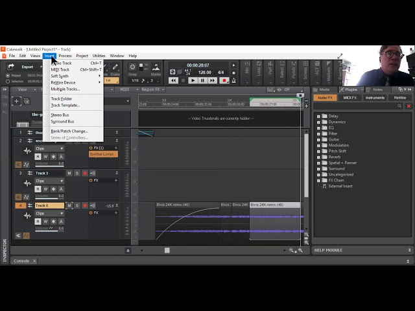Image resolution: width=415 pixels, height=311 pixels.
Task: Click the plus button right of the time ruler
Action: coord(306,106)
